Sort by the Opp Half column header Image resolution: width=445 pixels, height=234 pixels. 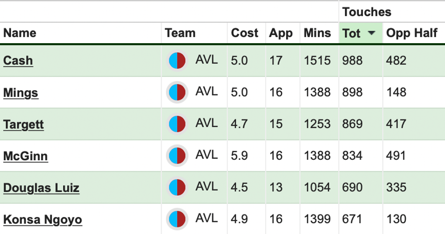point(412,33)
